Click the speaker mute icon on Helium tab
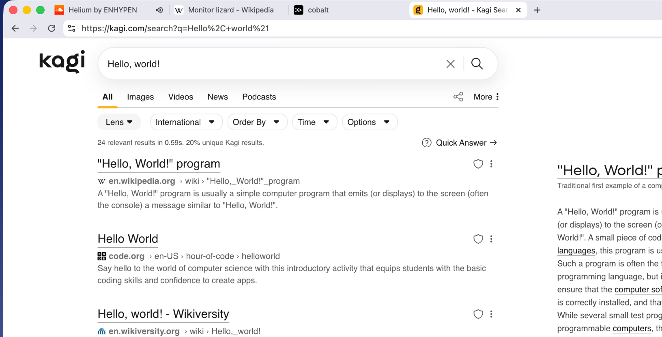662x337 pixels. tap(159, 10)
